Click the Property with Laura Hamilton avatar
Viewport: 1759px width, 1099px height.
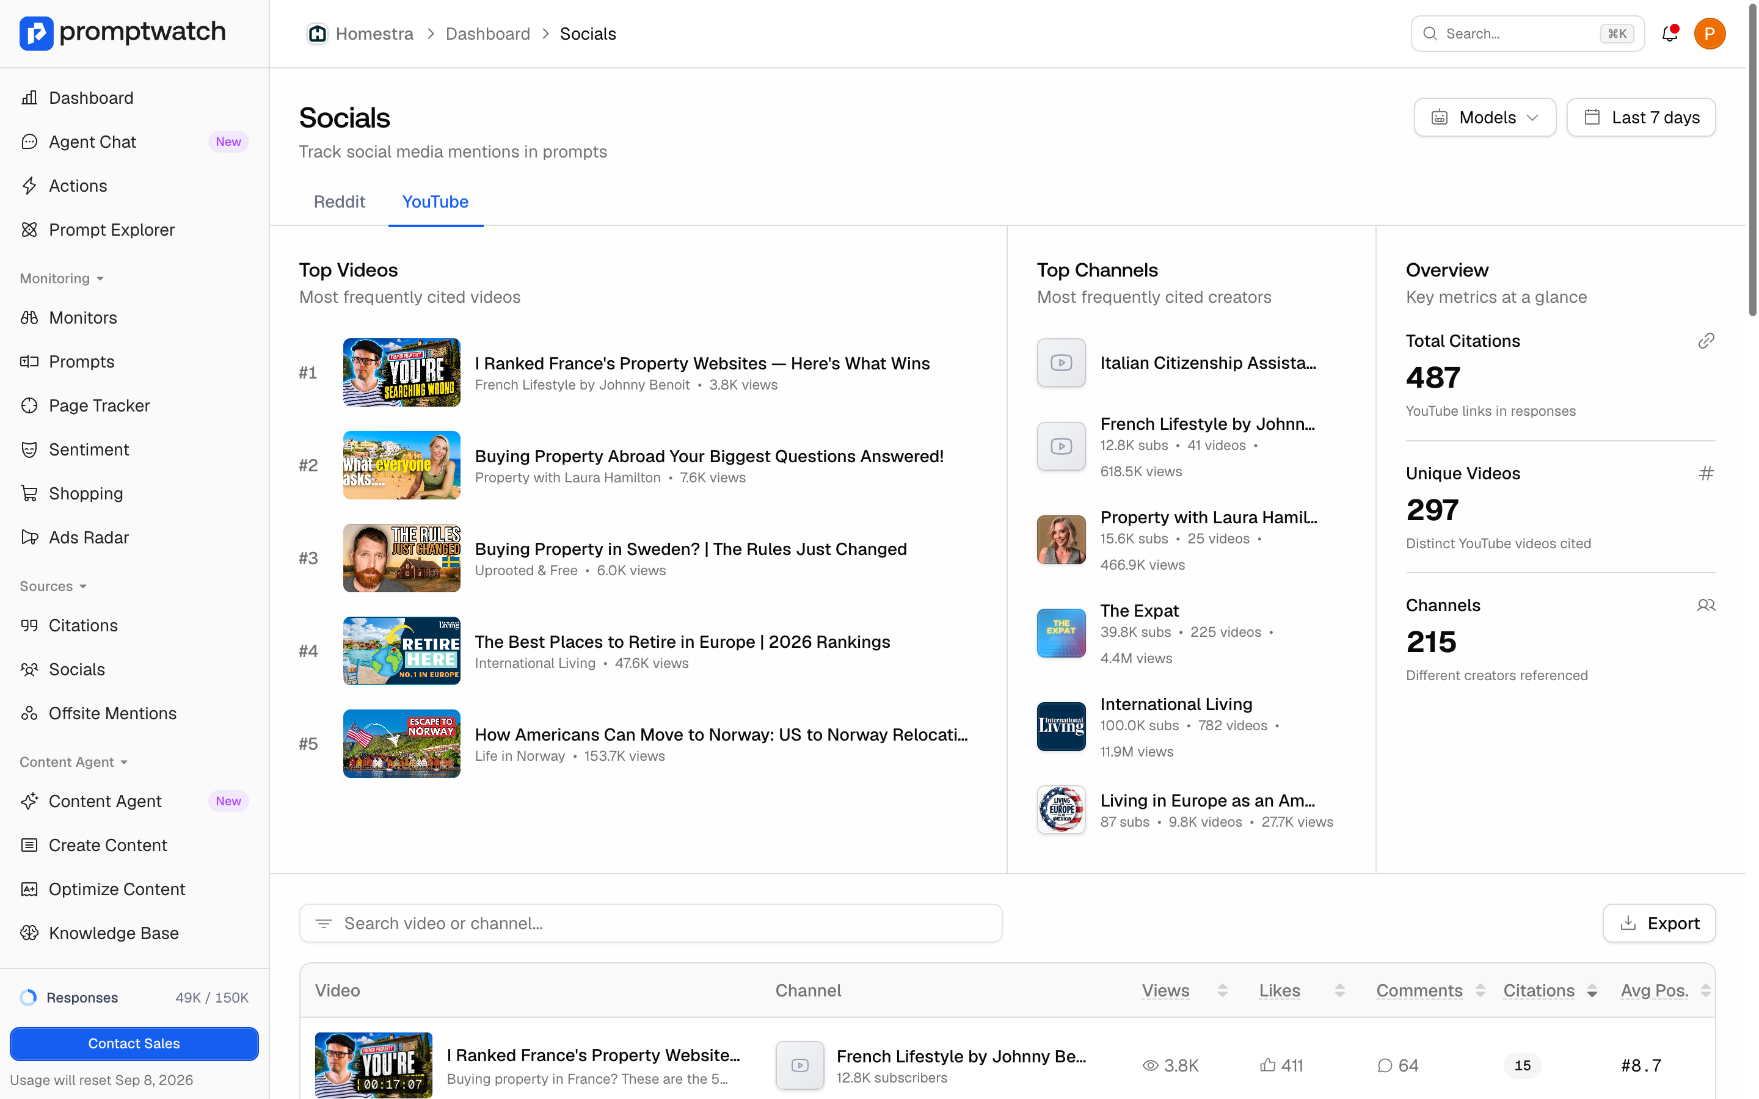click(x=1062, y=539)
